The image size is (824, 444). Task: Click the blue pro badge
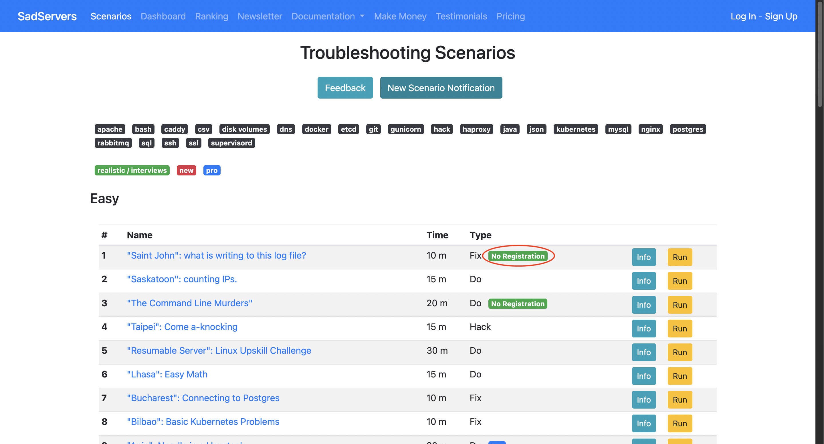211,171
